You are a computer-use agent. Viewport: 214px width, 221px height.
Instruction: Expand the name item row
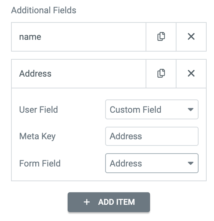click(x=79, y=37)
